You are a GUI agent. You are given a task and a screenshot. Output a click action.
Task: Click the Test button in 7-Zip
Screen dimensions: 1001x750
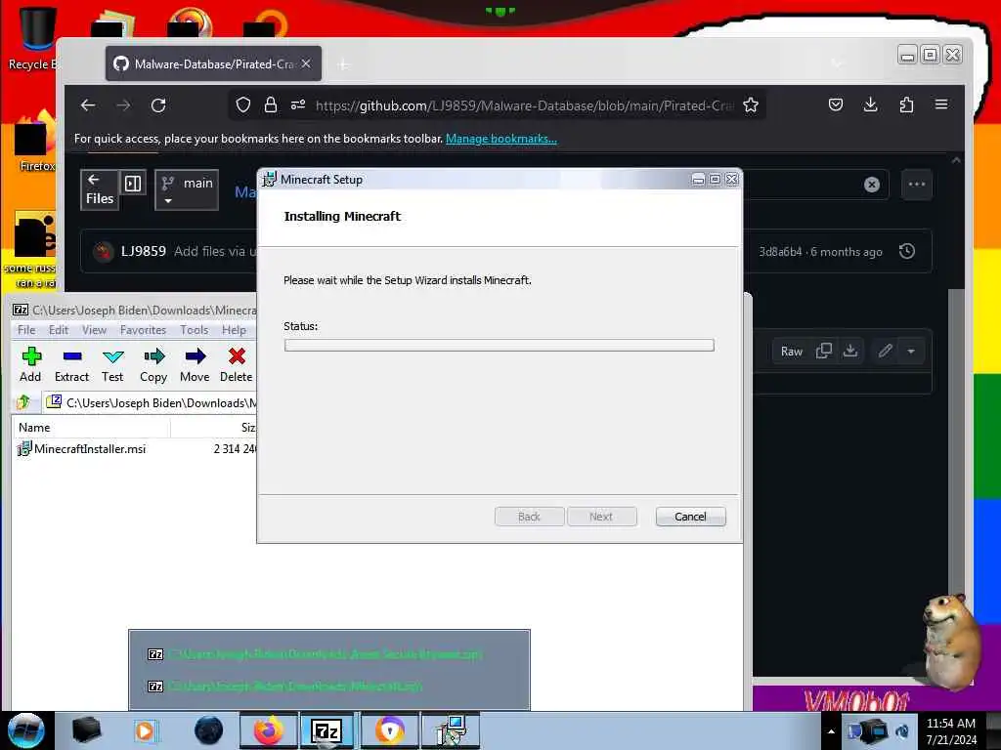pos(112,364)
